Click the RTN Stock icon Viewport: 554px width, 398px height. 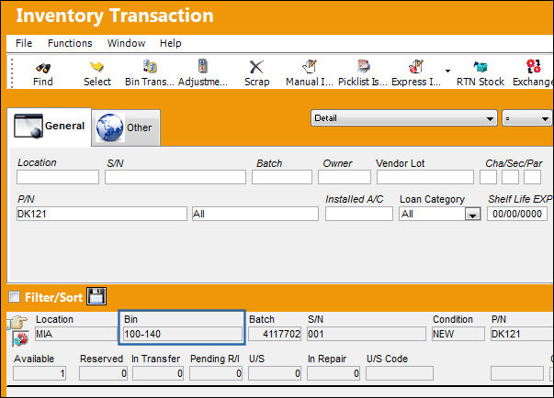point(481,66)
